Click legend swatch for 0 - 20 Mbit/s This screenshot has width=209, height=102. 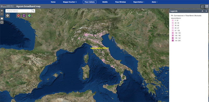(173, 20)
